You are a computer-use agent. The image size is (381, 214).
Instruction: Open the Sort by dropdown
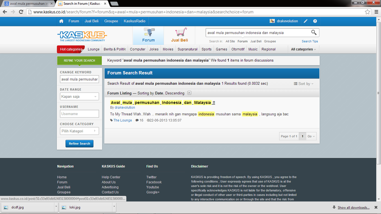pyautogui.click(x=304, y=84)
